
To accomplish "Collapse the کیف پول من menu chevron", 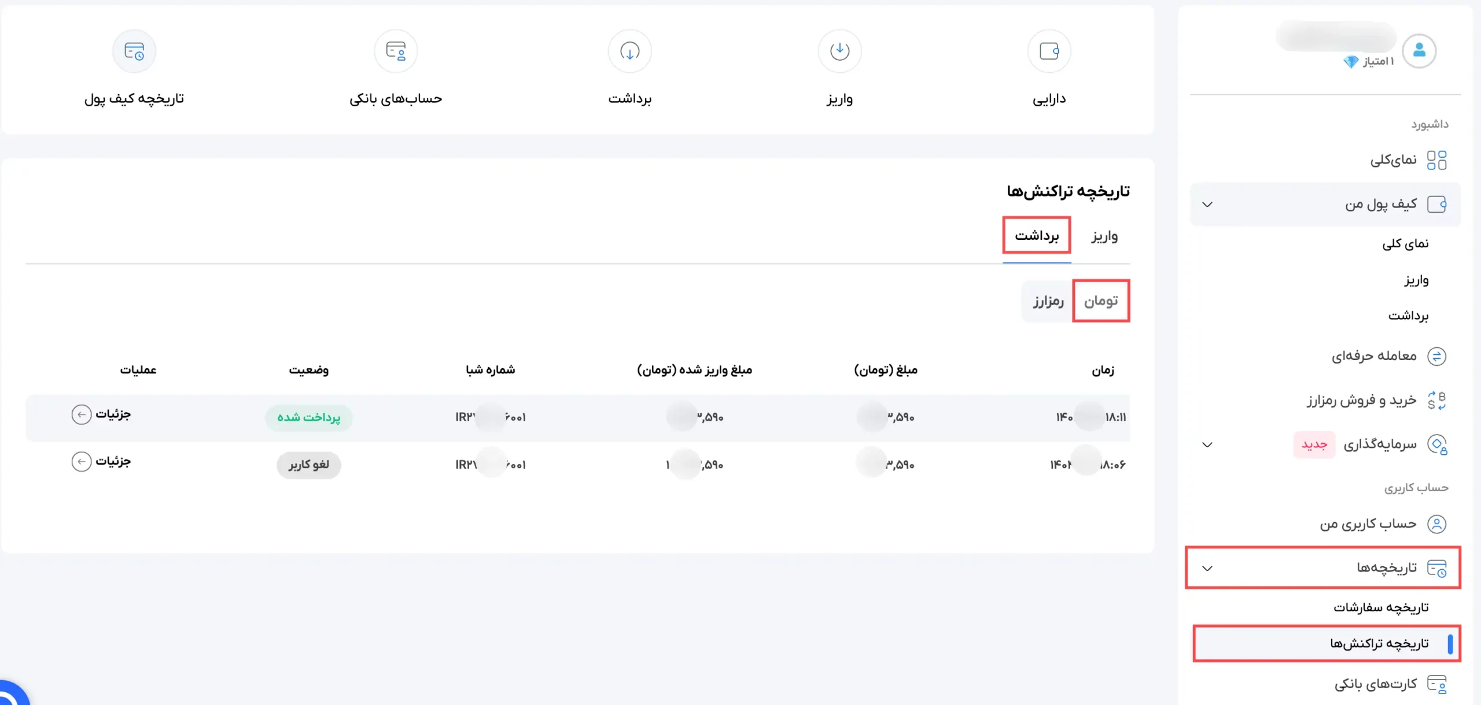I will pyautogui.click(x=1207, y=205).
